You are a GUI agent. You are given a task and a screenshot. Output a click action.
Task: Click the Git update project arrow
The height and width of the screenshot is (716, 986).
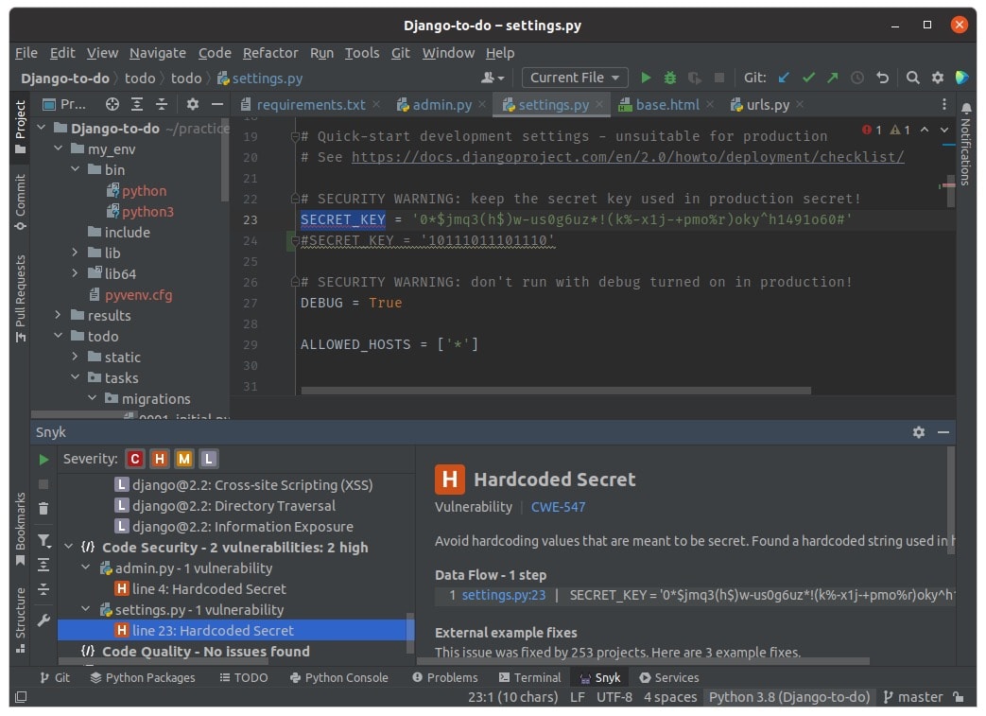784,78
